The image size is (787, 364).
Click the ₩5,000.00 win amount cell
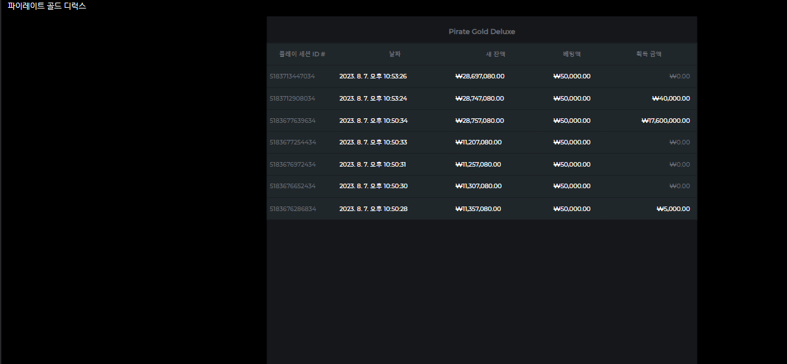(x=673, y=209)
